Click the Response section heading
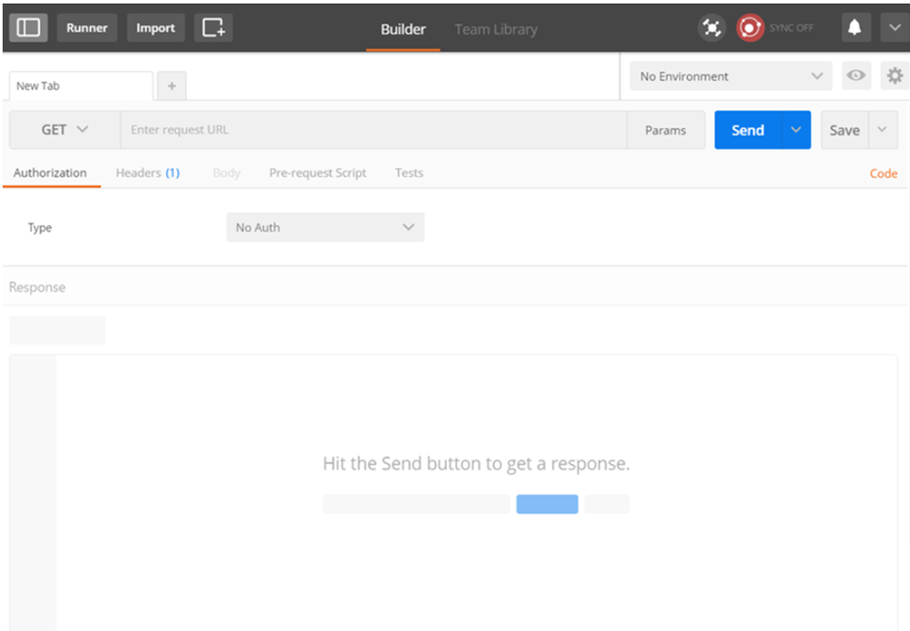This screenshot has width=910, height=631. pyautogui.click(x=37, y=287)
